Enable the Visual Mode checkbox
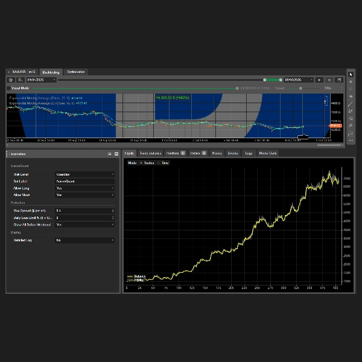 tap(9, 88)
